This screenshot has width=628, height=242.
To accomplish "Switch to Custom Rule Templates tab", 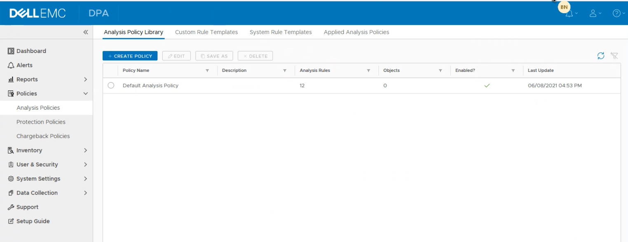I will pos(206,32).
